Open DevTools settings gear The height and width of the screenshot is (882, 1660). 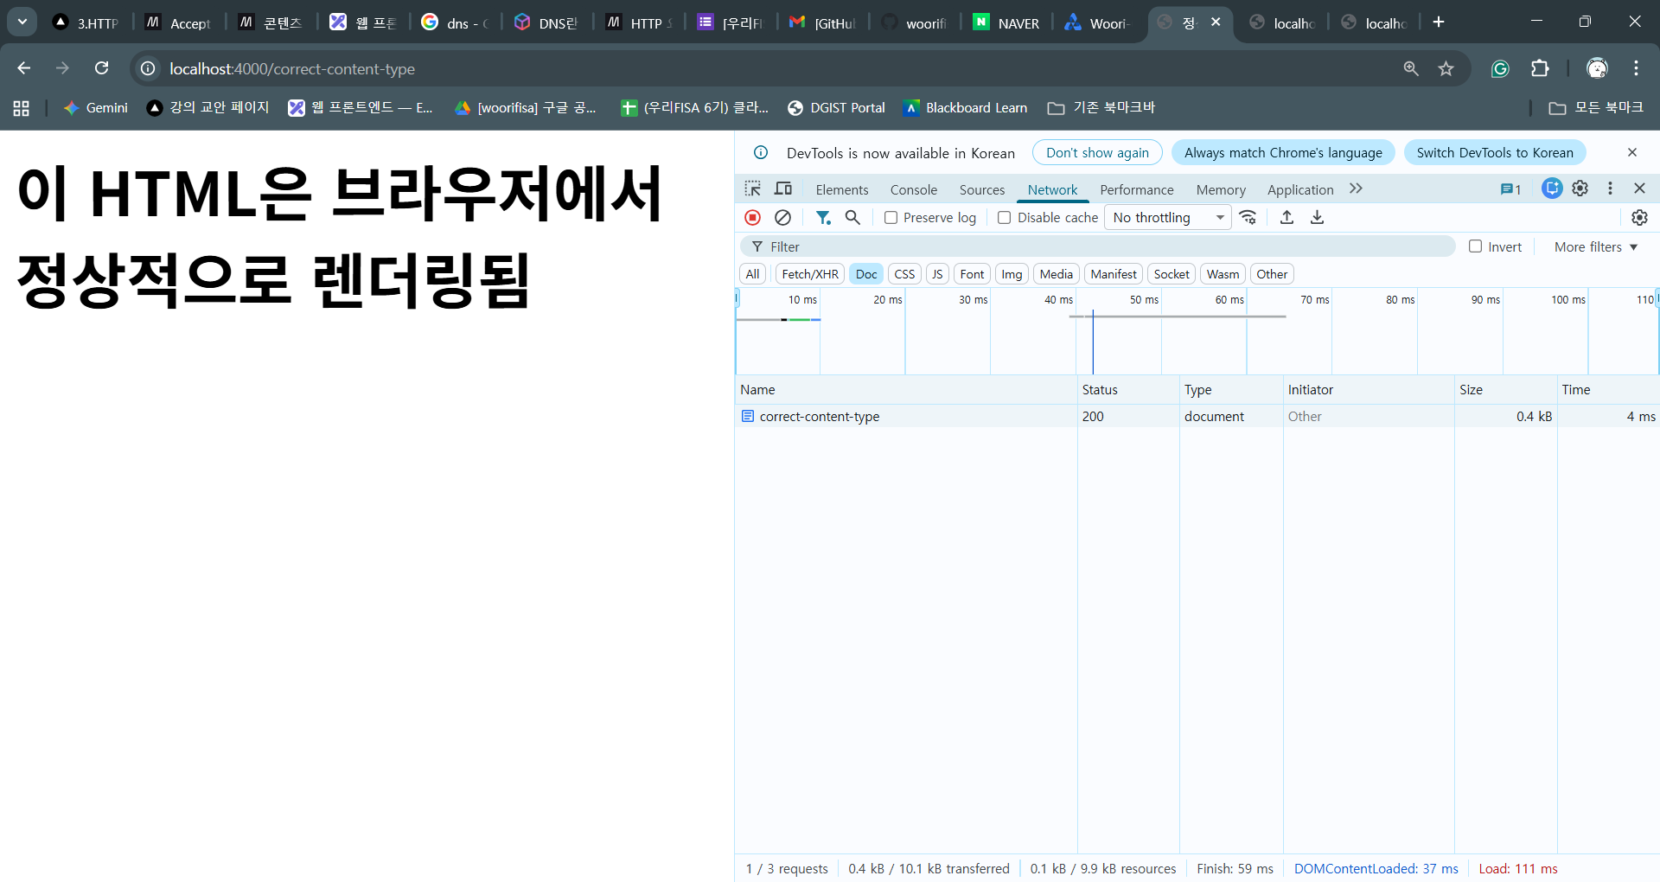click(1580, 189)
